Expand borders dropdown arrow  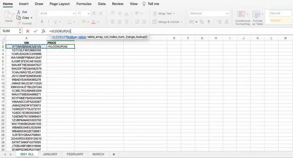[74, 22]
